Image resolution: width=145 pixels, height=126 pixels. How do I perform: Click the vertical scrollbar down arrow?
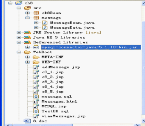pyautogui.click(x=143, y=121)
